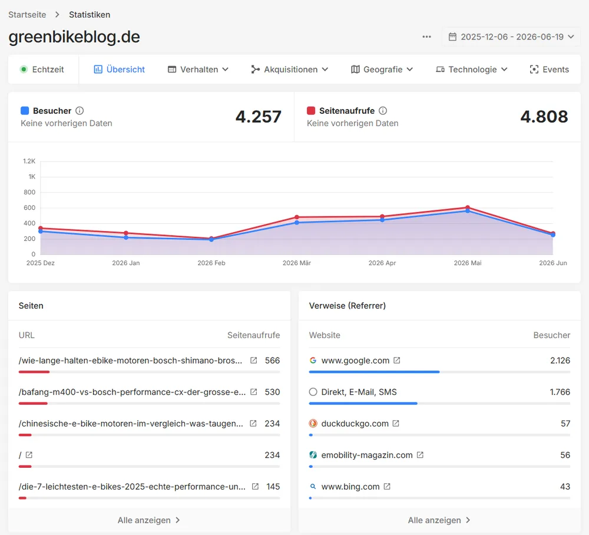Viewport: 589px width, 535px height.
Task: Click the total pageviews value 4.808
Action: point(544,117)
